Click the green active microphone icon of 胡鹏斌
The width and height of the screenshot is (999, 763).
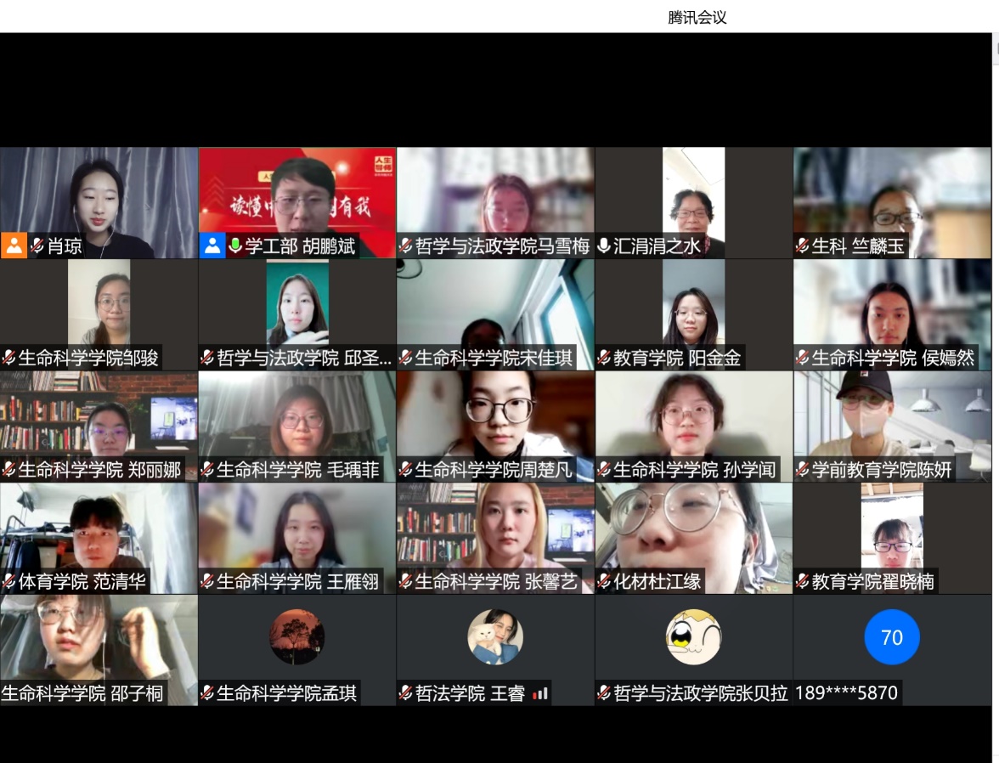coord(235,246)
